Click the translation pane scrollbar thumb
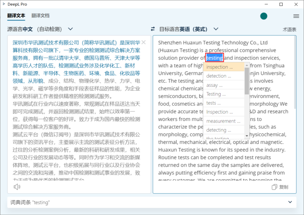This screenshot has width=304, height=215. [x=295, y=72]
